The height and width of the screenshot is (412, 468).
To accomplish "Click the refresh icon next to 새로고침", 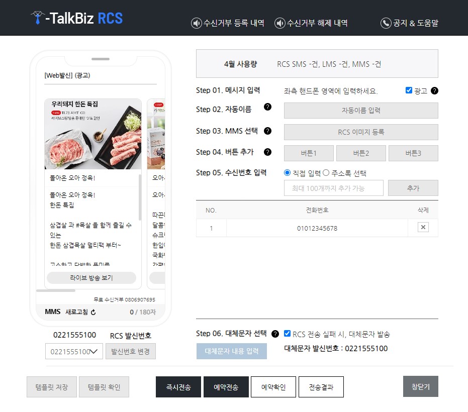I will tap(93, 312).
